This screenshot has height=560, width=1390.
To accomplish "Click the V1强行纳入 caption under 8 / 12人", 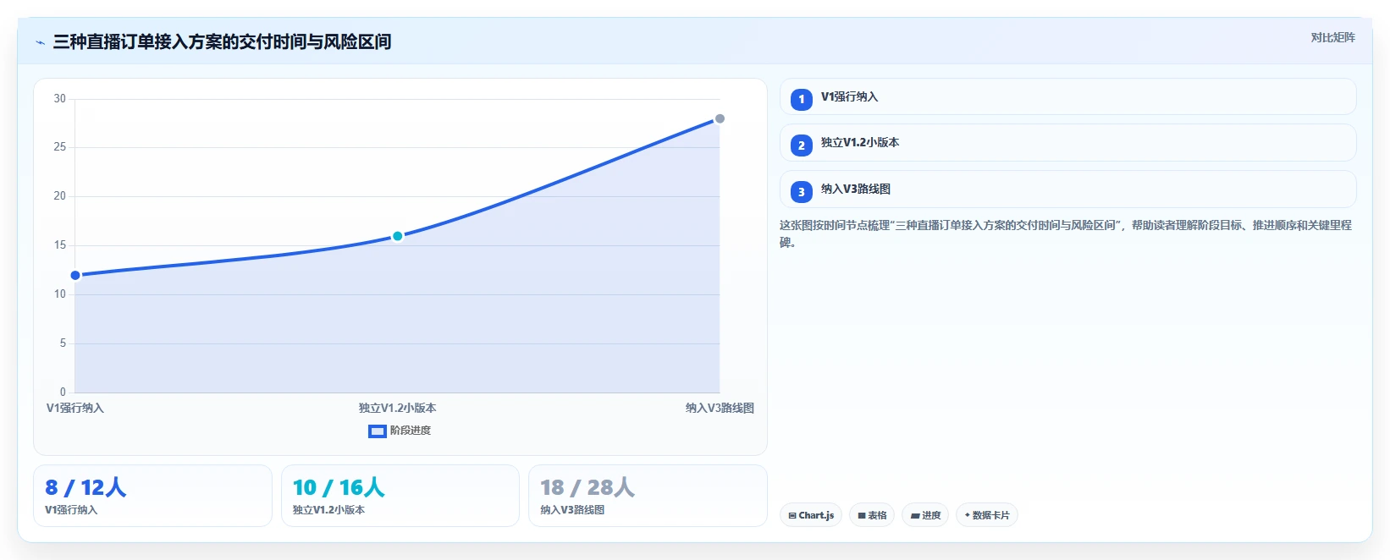I will [x=71, y=510].
